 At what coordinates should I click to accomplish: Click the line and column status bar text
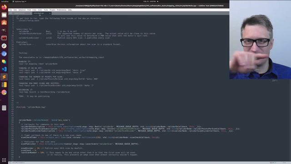(18, 163)
